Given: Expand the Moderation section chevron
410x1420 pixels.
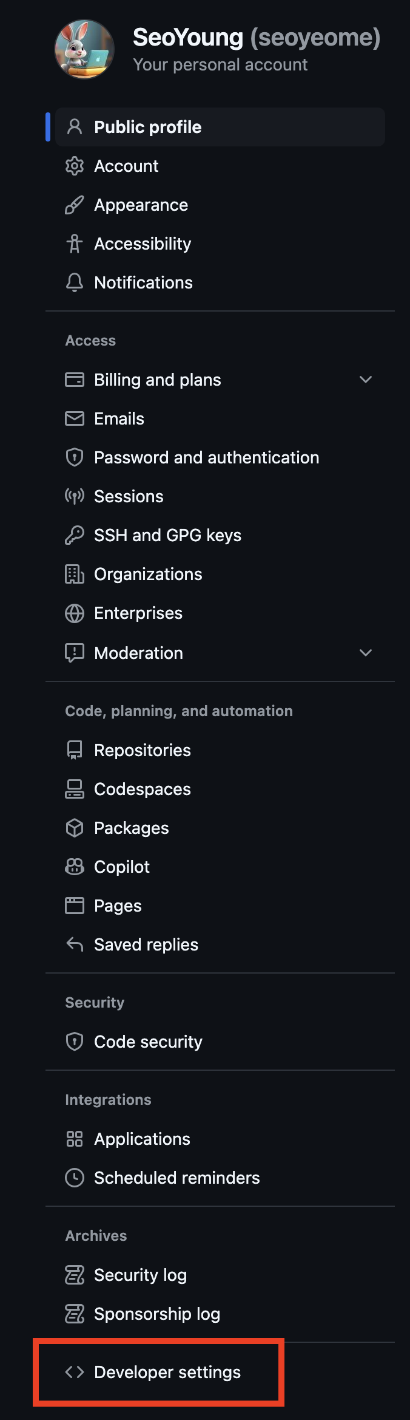Looking at the screenshot, I should click(366, 653).
